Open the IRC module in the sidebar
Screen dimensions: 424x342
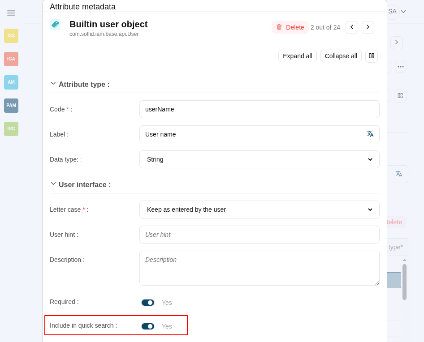11,129
